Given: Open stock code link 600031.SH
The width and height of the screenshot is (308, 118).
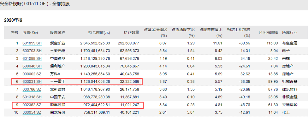Looking at the screenshot, I should 32,82.
